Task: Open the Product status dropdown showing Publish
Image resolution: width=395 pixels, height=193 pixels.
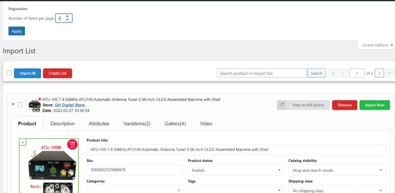Action: [x=236, y=170]
